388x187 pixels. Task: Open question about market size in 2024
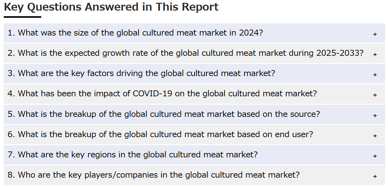[135, 33]
